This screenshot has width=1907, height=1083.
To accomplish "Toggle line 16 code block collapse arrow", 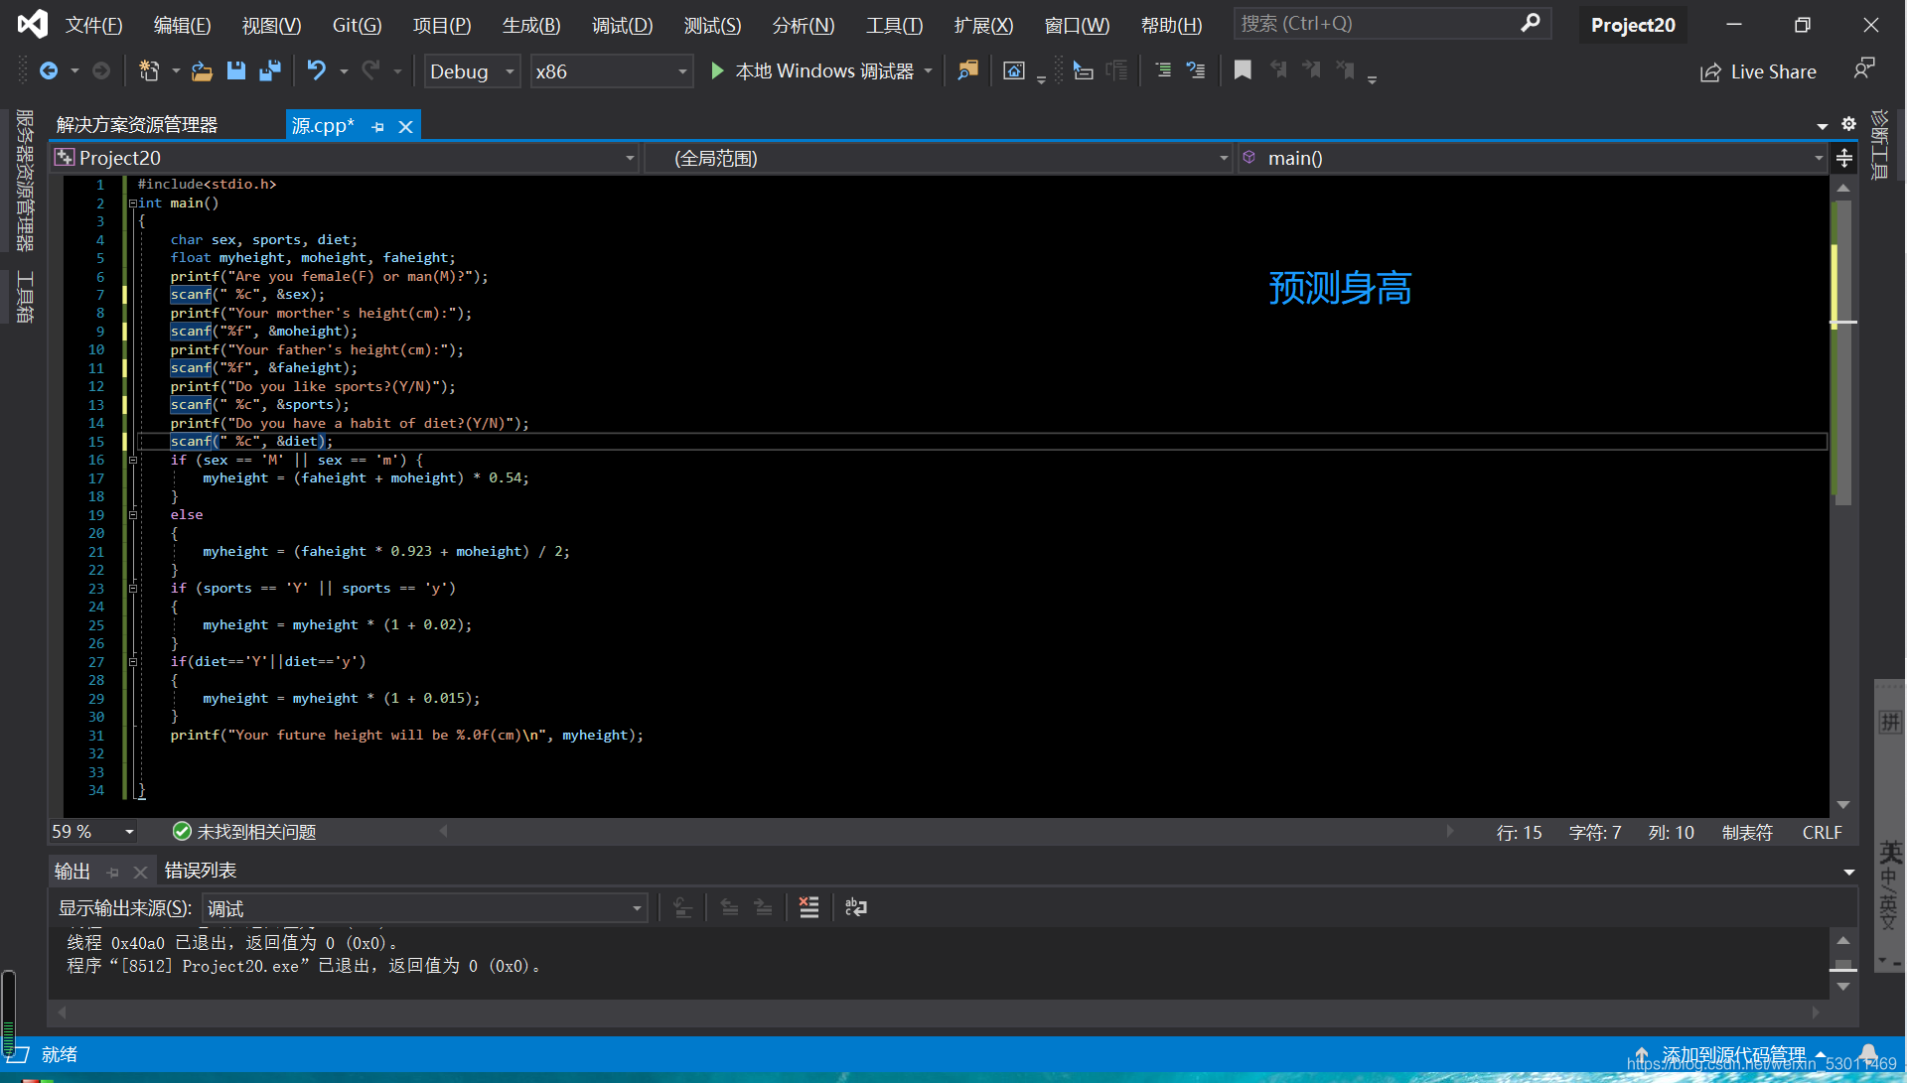I will click(x=130, y=460).
